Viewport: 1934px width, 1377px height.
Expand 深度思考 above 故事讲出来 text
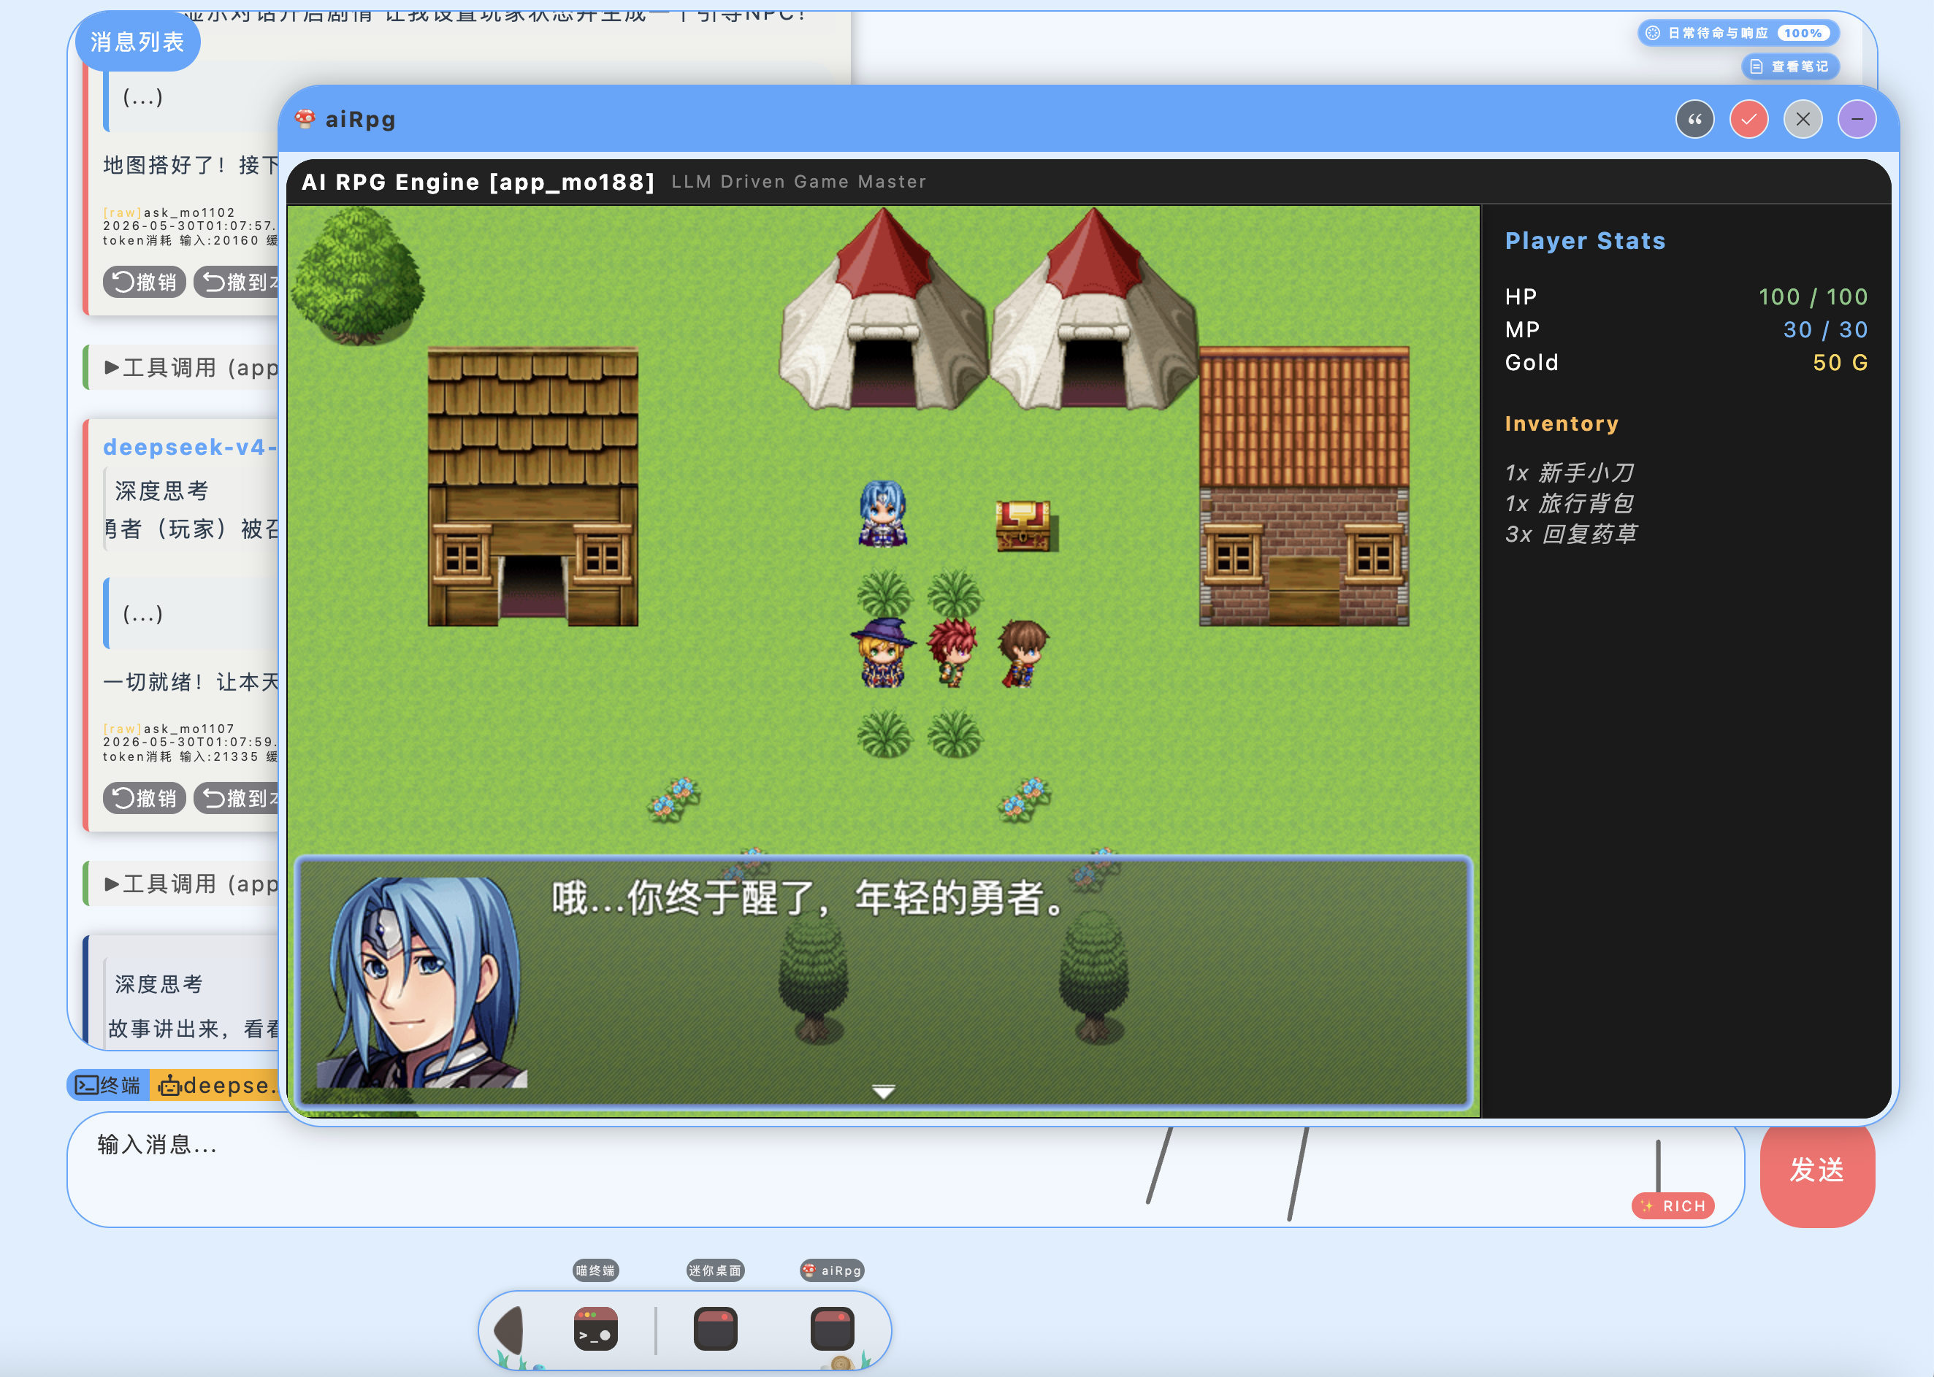tap(158, 983)
